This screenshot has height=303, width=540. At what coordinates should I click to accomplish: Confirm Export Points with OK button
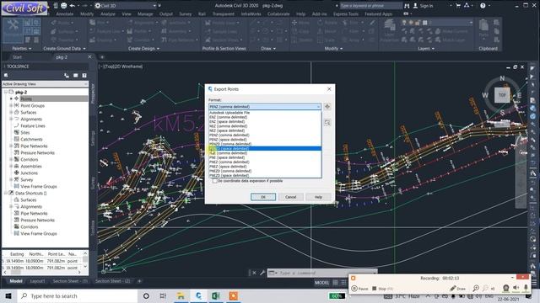pyautogui.click(x=263, y=197)
